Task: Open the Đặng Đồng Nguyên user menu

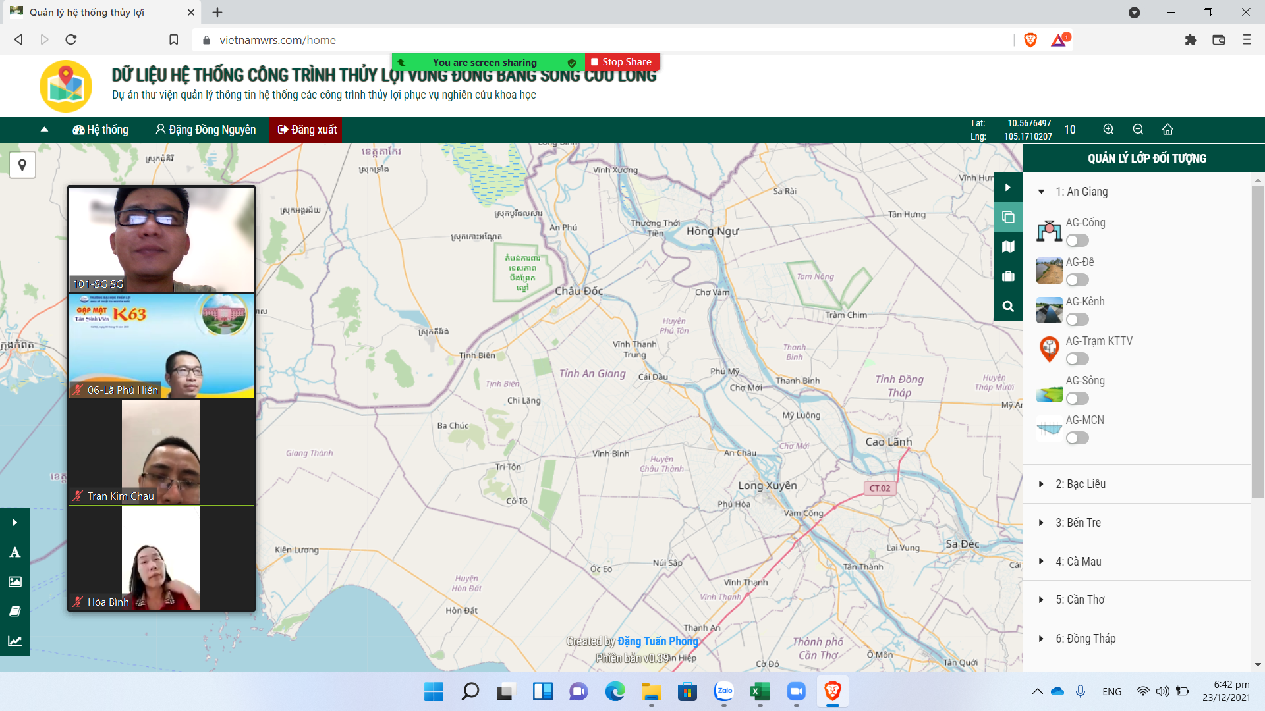Action: coord(206,130)
